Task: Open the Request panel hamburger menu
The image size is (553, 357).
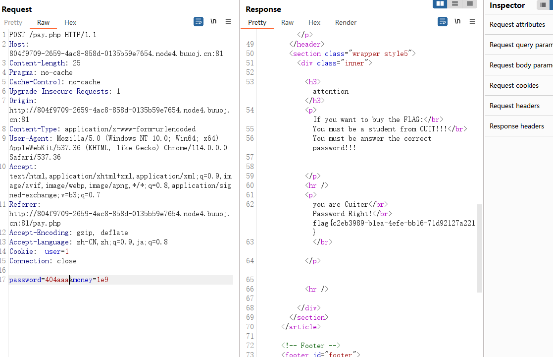Action: coord(228,21)
